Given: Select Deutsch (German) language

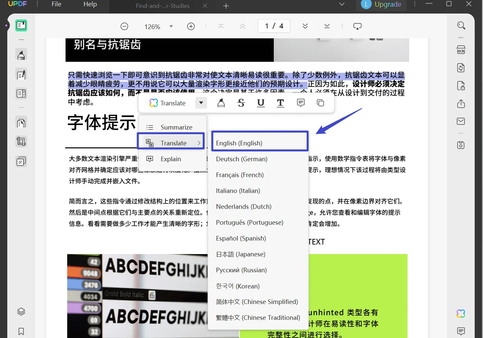Looking at the screenshot, I should coord(258,159).
